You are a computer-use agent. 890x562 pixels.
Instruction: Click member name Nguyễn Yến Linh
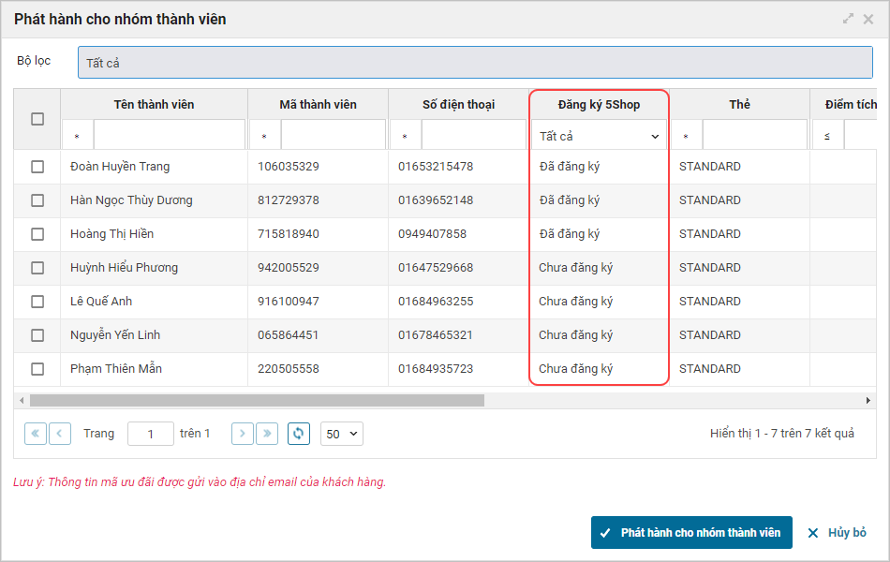115,335
